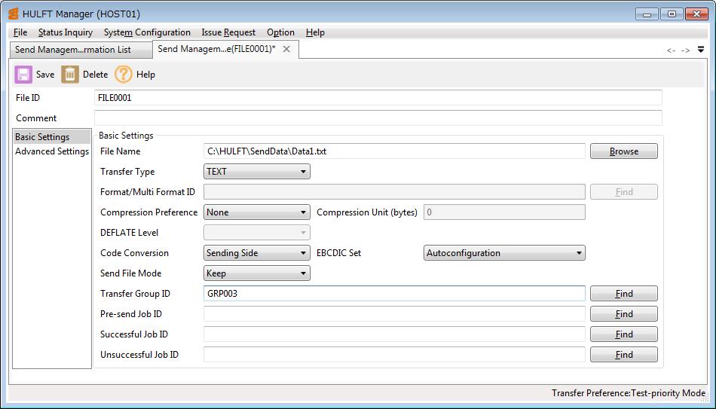
Task: Select Basic Settings in the side list
Action: [52, 137]
